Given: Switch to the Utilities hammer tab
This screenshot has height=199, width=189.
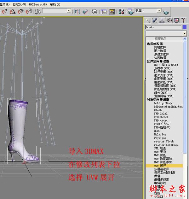Looking at the screenshot, I should [183, 20].
